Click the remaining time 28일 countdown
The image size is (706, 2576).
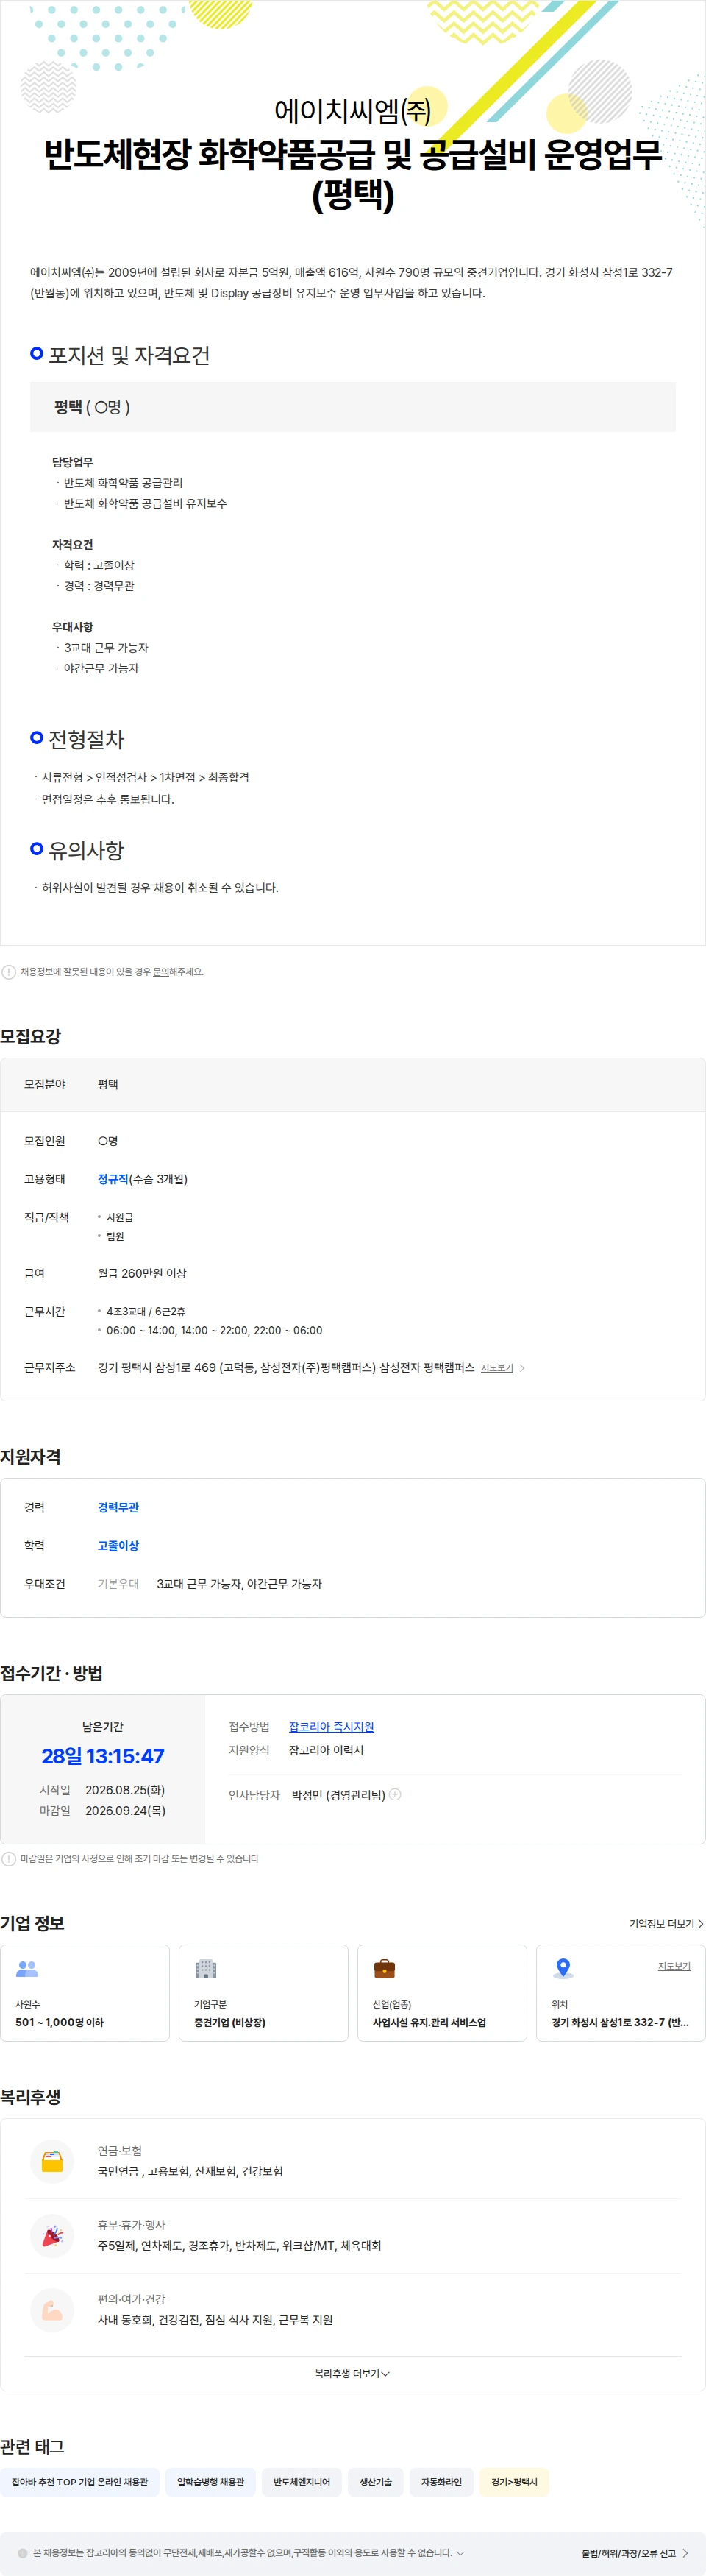[x=103, y=1756]
